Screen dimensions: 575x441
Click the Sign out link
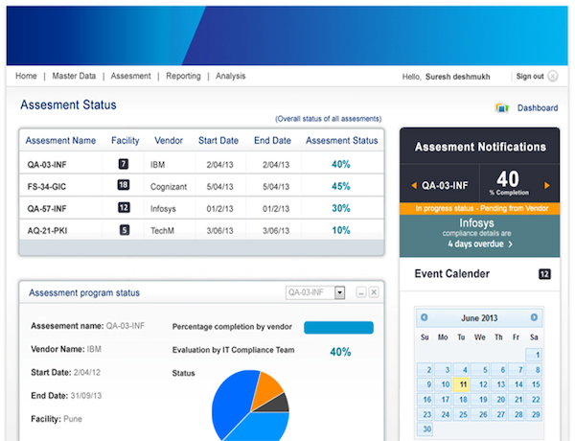pos(529,77)
